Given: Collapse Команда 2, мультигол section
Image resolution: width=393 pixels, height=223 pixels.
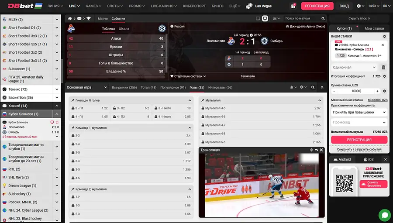Looking at the screenshot, I should [x=190, y=189].
